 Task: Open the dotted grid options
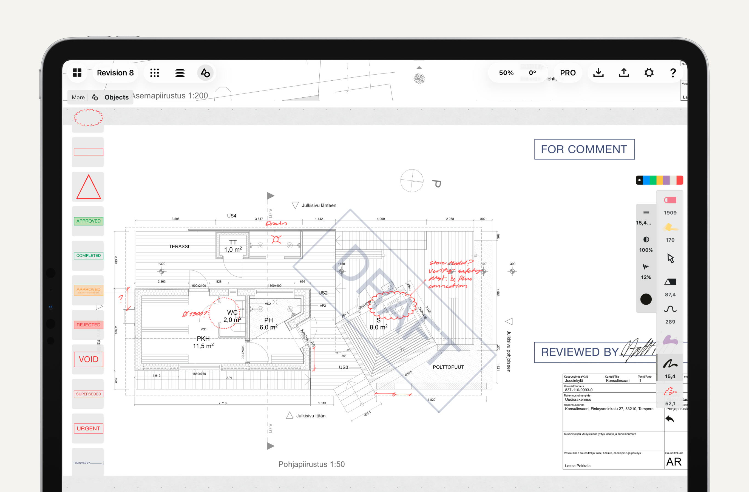[155, 73]
